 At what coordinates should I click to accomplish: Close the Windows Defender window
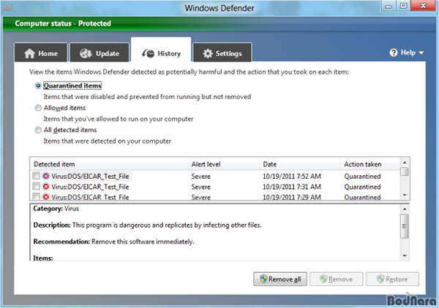pos(424,6)
